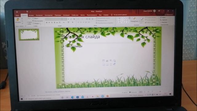Click the Поделиться share button

coord(169,14)
